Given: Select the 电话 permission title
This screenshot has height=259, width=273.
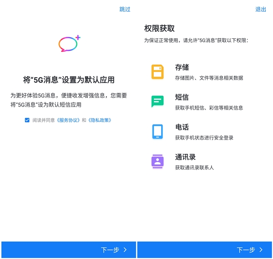Looking at the screenshot, I should [182, 127].
